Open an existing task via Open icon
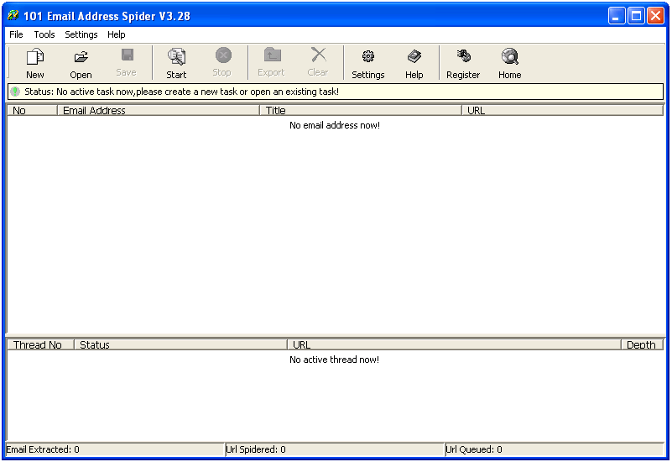Screen dimensions: 672x462 click(81, 63)
